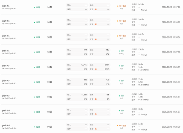This screenshot has height=133, width=183.
Task: Click the $0.04 cost value
Action: coord(50,67)
